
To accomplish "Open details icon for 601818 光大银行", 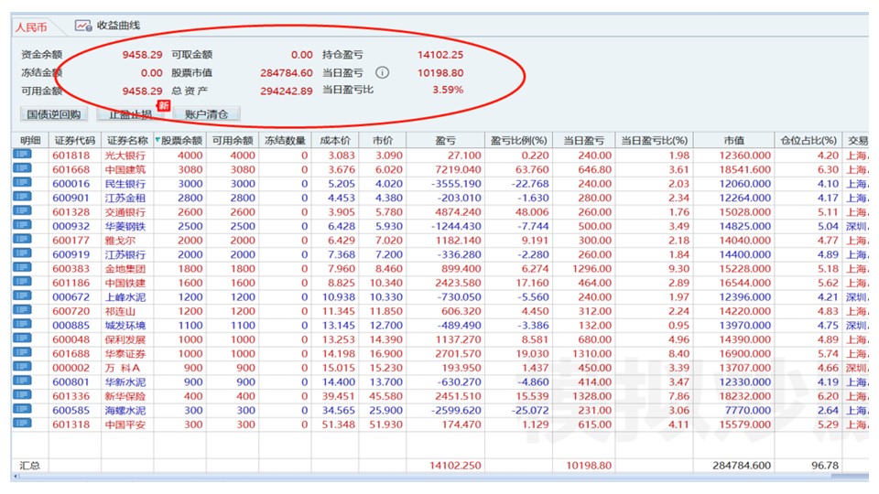I will 22,155.
